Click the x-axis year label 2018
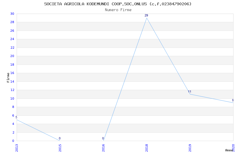 pos(147,148)
